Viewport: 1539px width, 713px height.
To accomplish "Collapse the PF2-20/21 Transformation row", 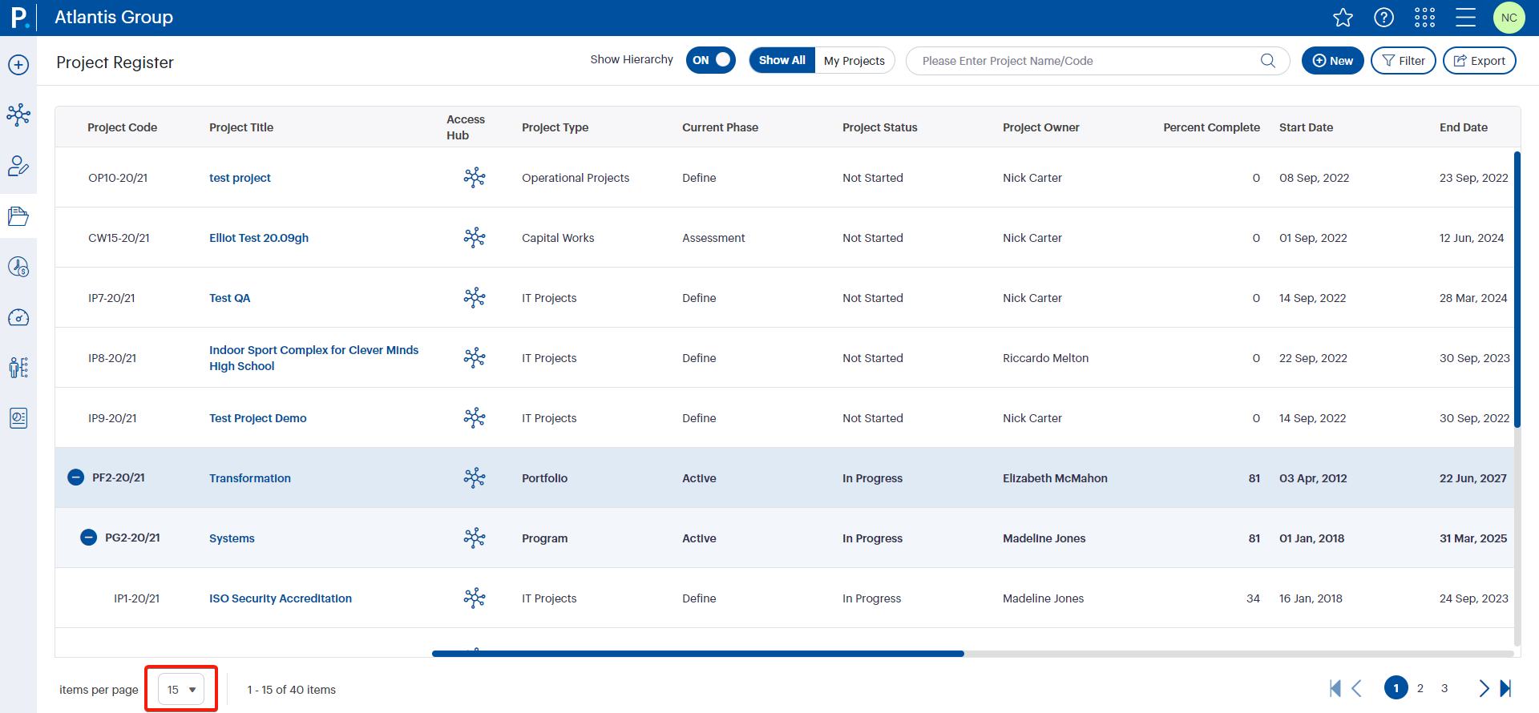I will click(75, 477).
